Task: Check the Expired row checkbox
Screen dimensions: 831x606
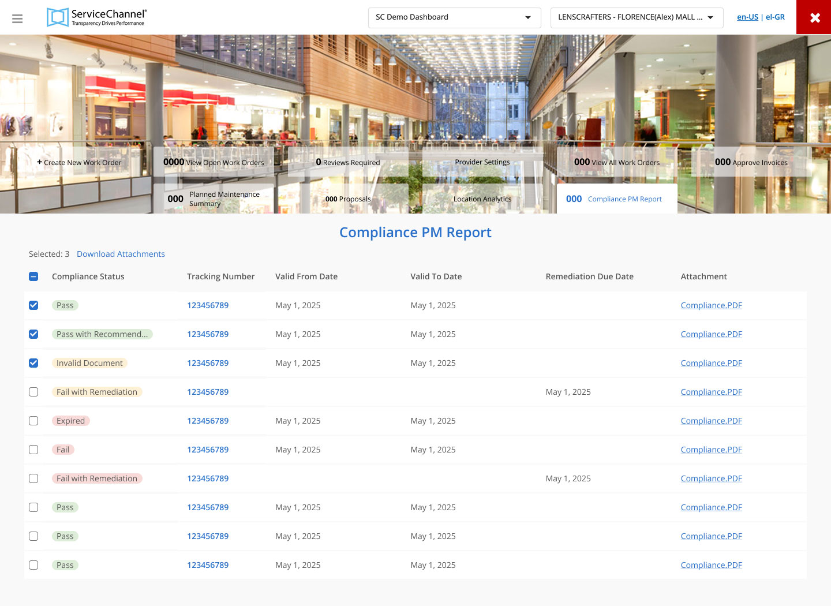Action: (x=33, y=421)
